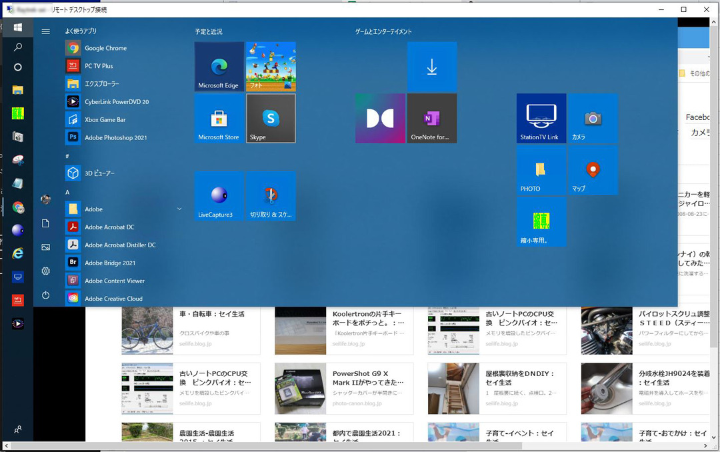Launch Adobe Acrobat Distiller DC

point(120,245)
